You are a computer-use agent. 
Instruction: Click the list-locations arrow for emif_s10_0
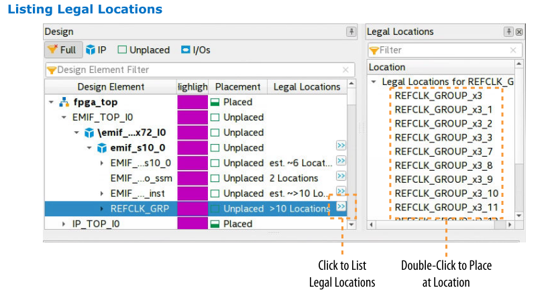(341, 145)
